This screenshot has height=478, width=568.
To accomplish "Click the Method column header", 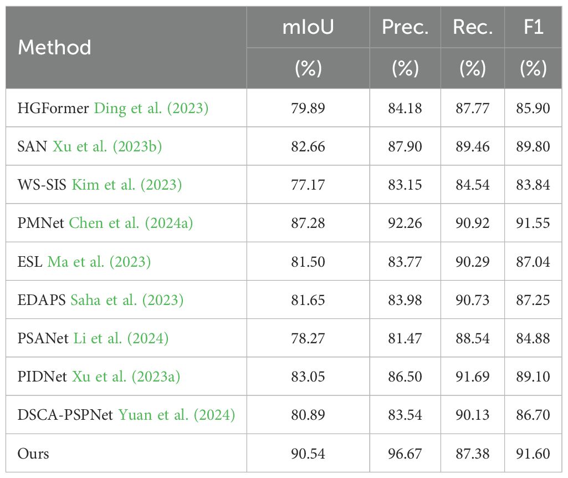I will (54, 47).
